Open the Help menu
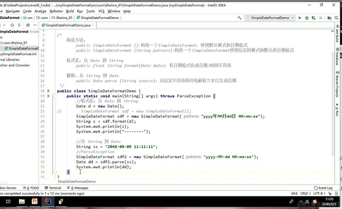 pyautogui.click(x=127, y=11)
